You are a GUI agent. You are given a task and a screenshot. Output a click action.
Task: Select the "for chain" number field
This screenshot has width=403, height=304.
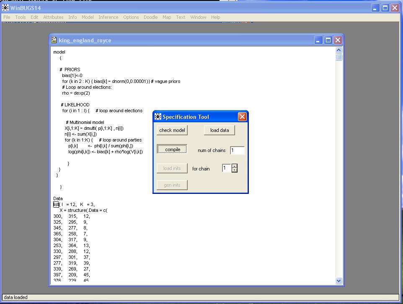pyautogui.click(x=226, y=168)
